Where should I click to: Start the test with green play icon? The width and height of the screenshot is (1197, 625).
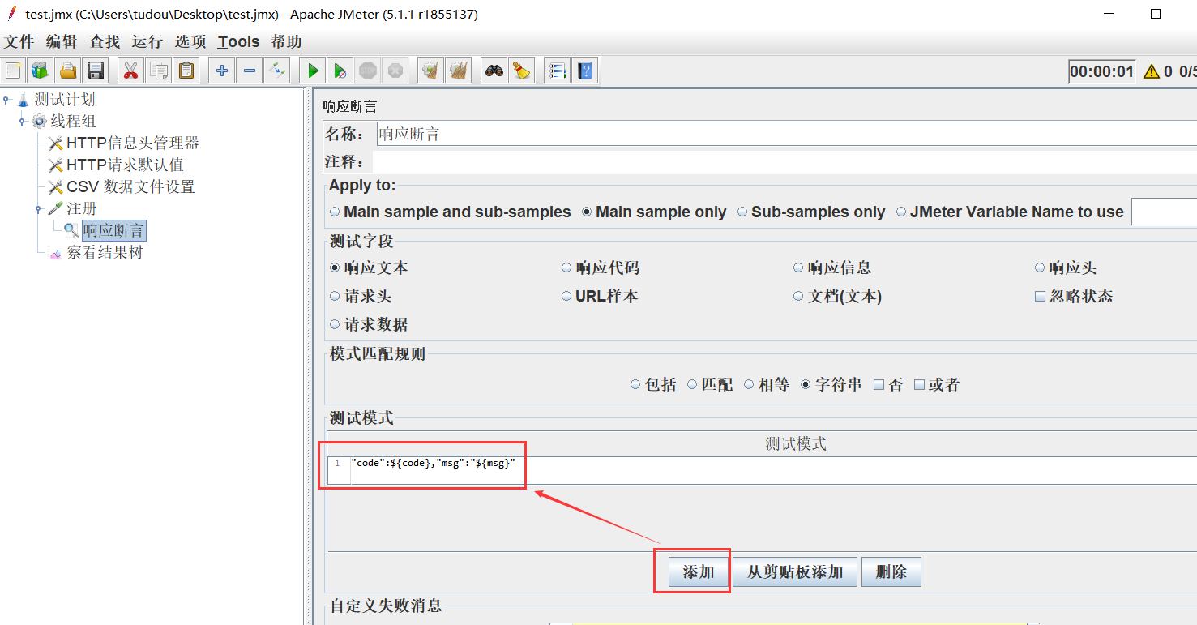(313, 71)
